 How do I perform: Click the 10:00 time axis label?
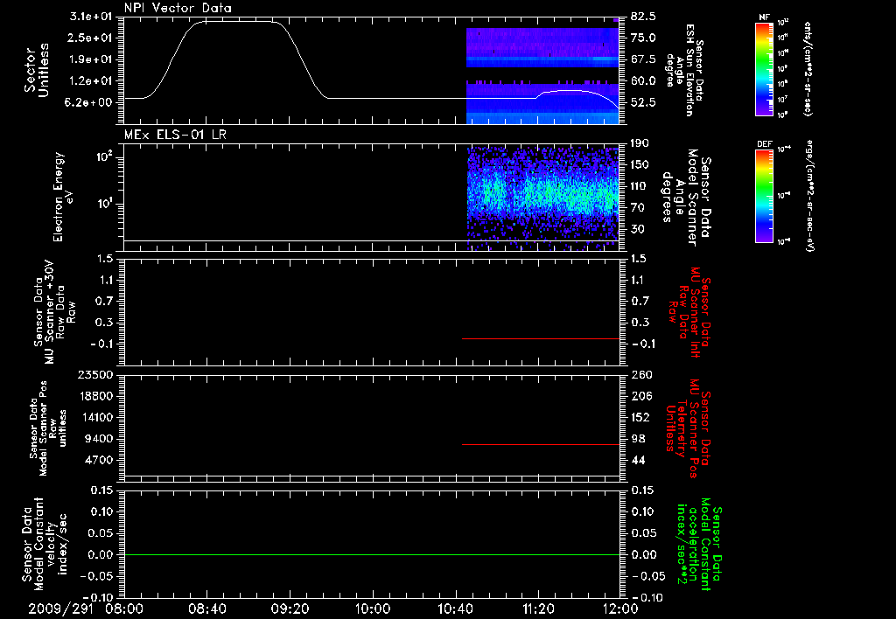pos(373,609)
